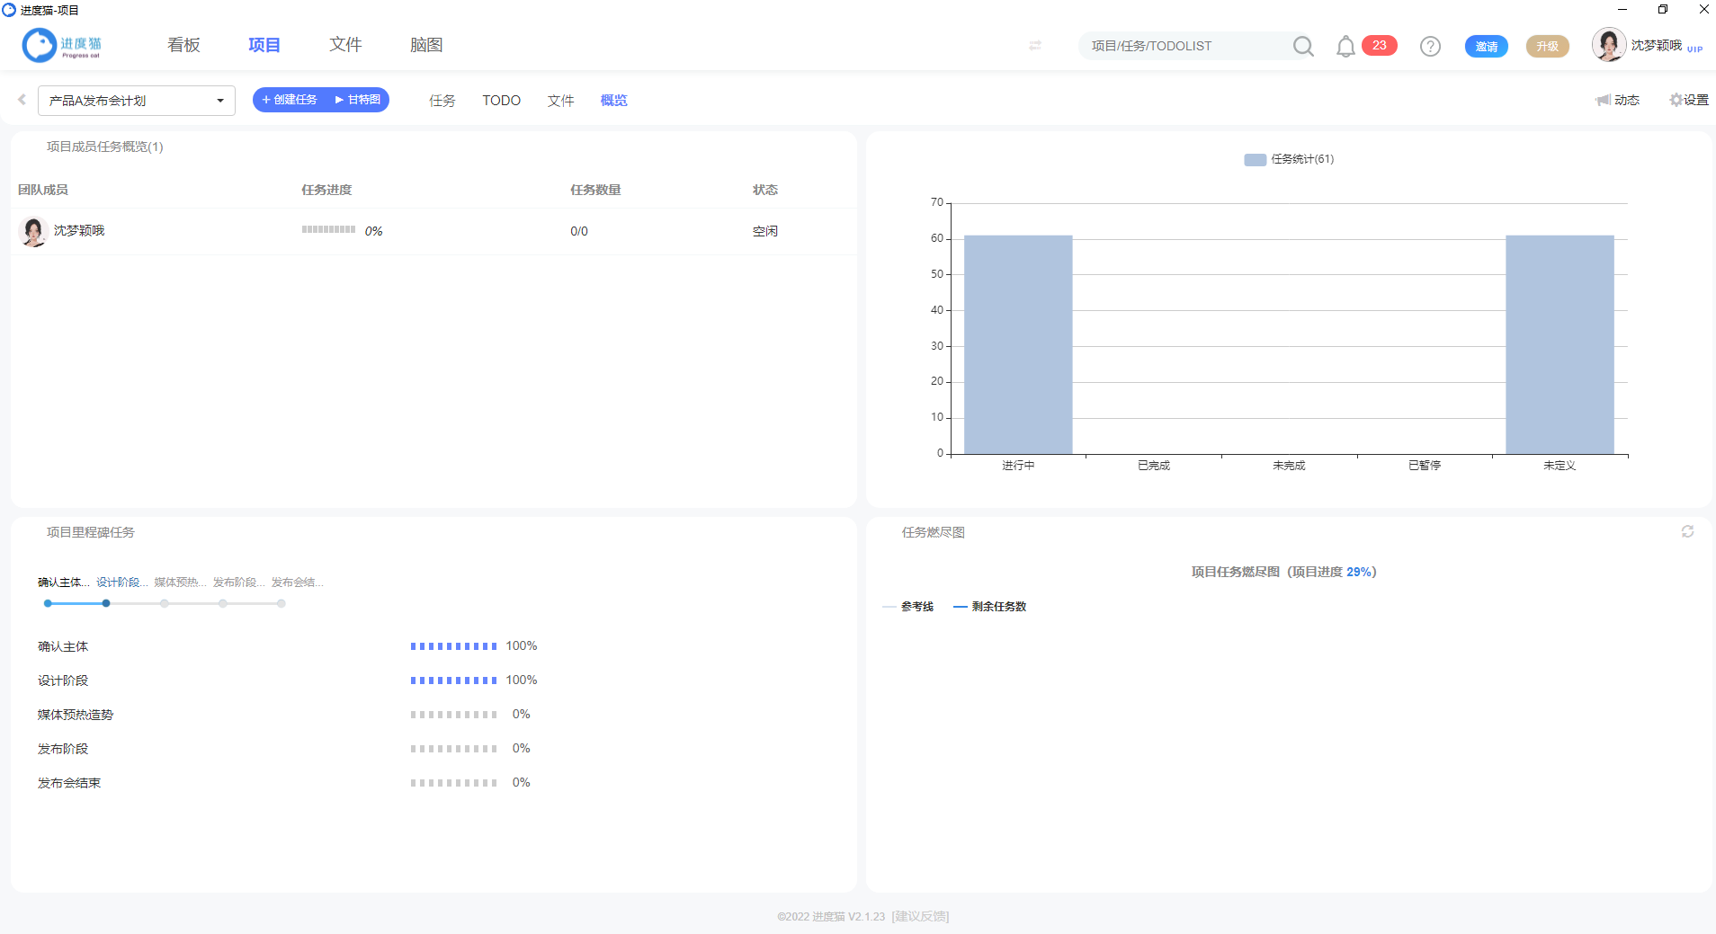The width and height of the screenshot is (1716, 934).
Task: Click the 已暂停 axis label
Action: click(x=1425, y=466)
